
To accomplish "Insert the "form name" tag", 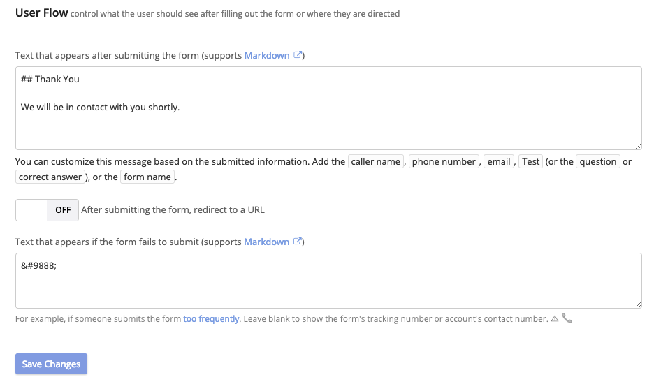I will [147, 177].
